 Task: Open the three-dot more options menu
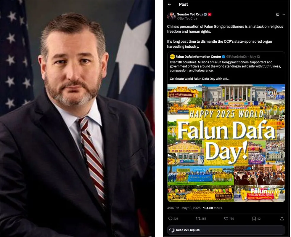tap(283, 15)
